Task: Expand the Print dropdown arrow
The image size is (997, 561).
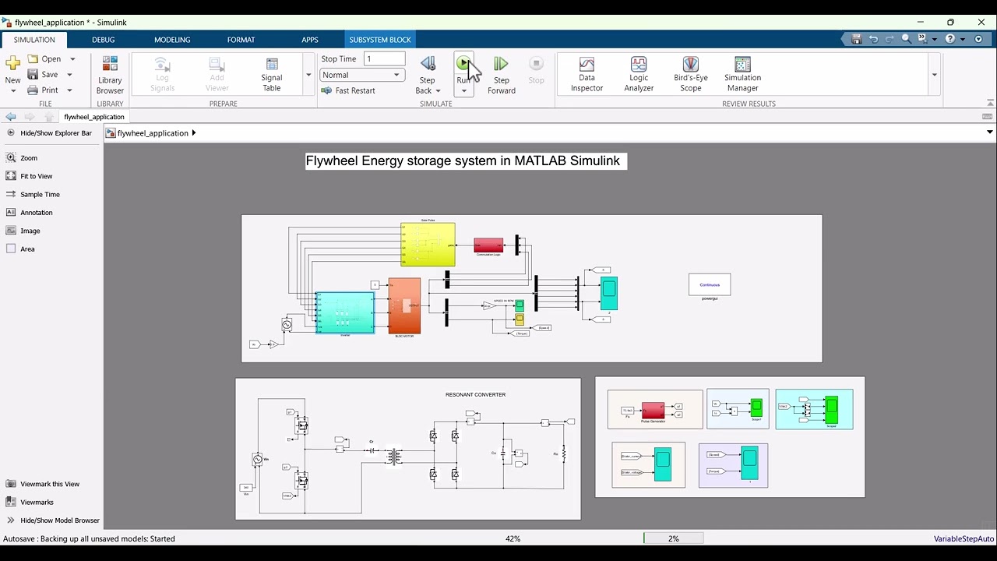Action: pyautogui.click(x=69, y=90)
